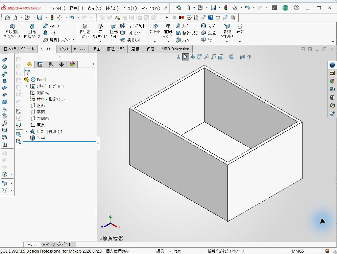Expand the Solid Bodies(1) folder
Screen dimensions: 337x254
tap(26, 86)
